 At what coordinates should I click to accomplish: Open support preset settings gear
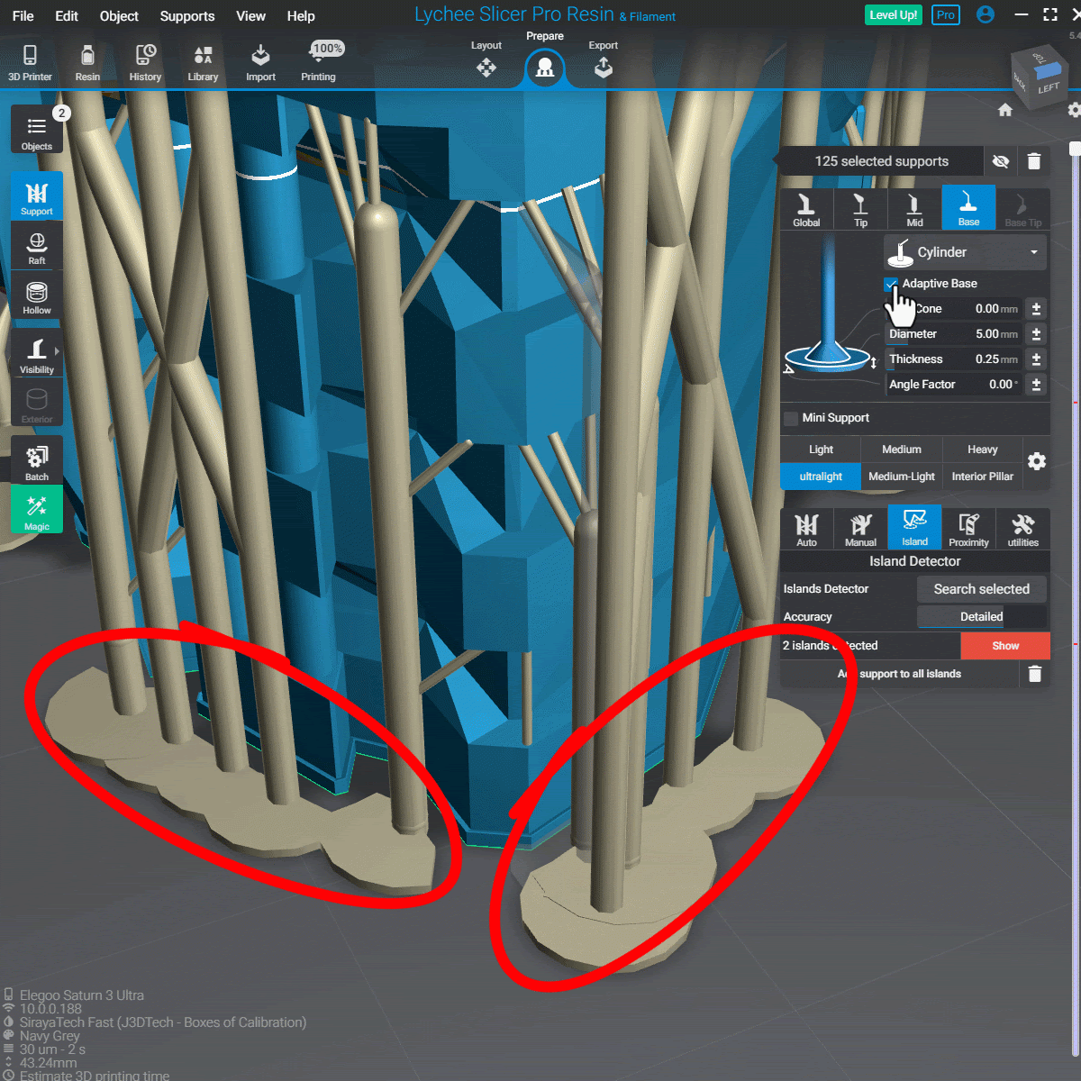[1037, 462]
